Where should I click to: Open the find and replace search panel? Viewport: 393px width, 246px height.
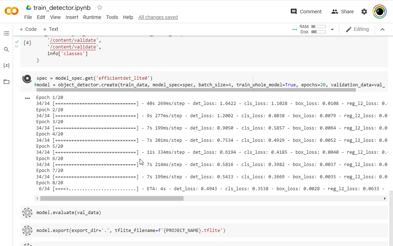[6, 49]
